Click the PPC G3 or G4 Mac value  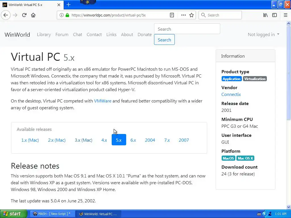click(x=240, y=126)
